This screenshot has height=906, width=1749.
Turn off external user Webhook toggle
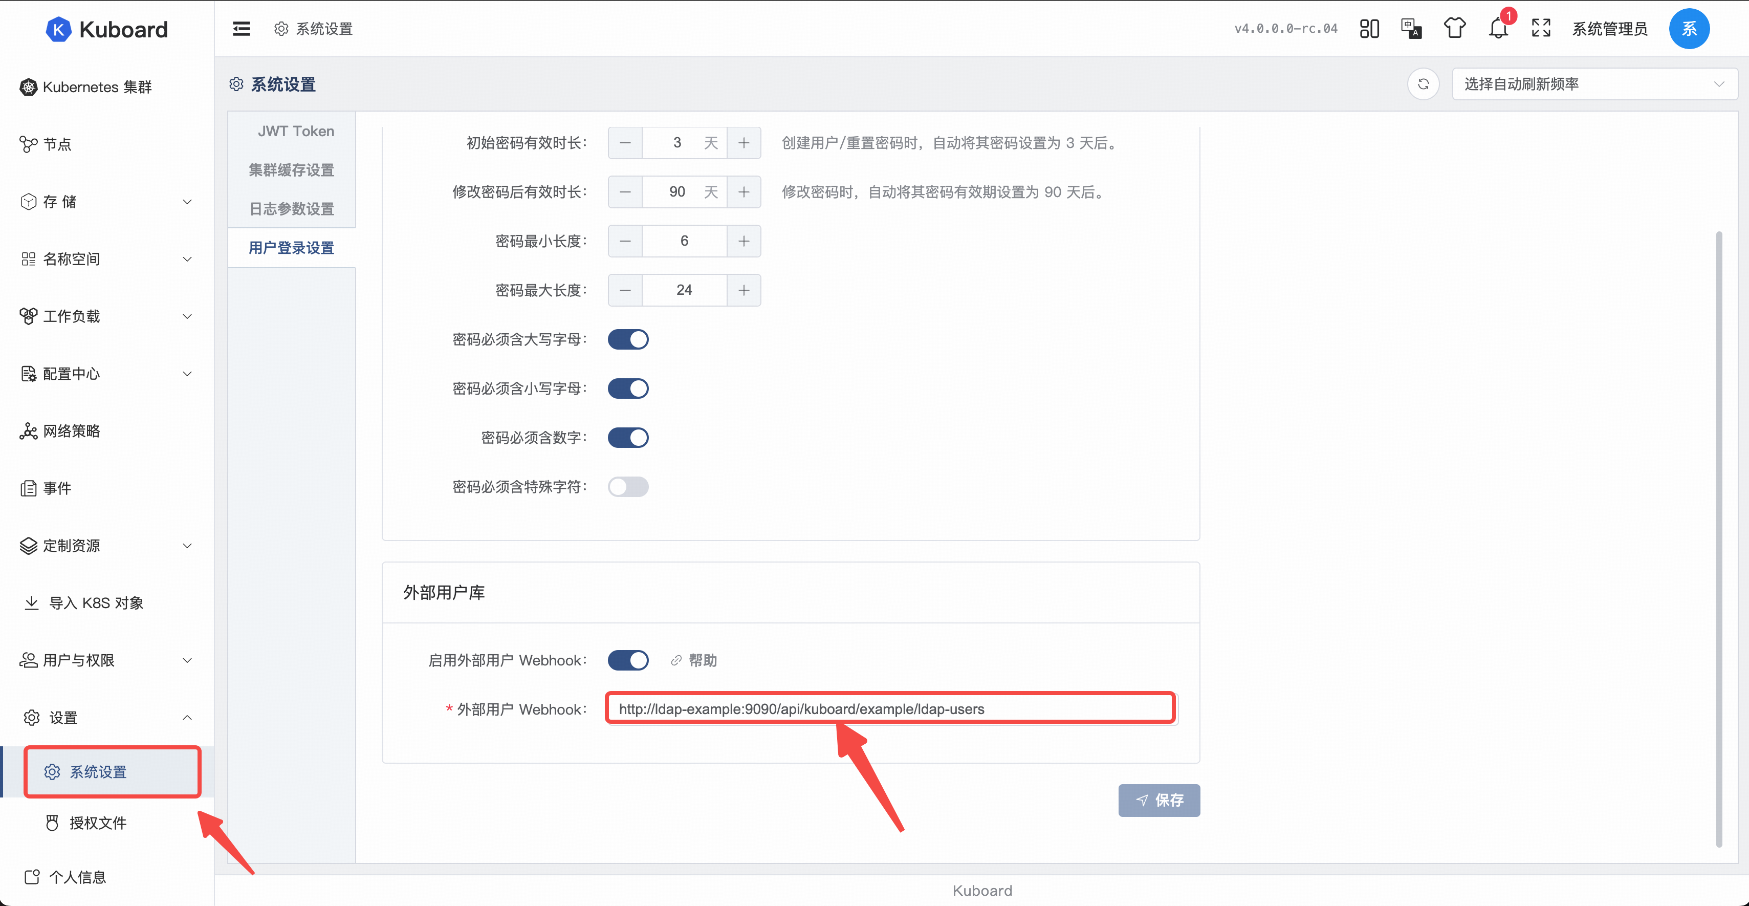click(x=627, y=660)
